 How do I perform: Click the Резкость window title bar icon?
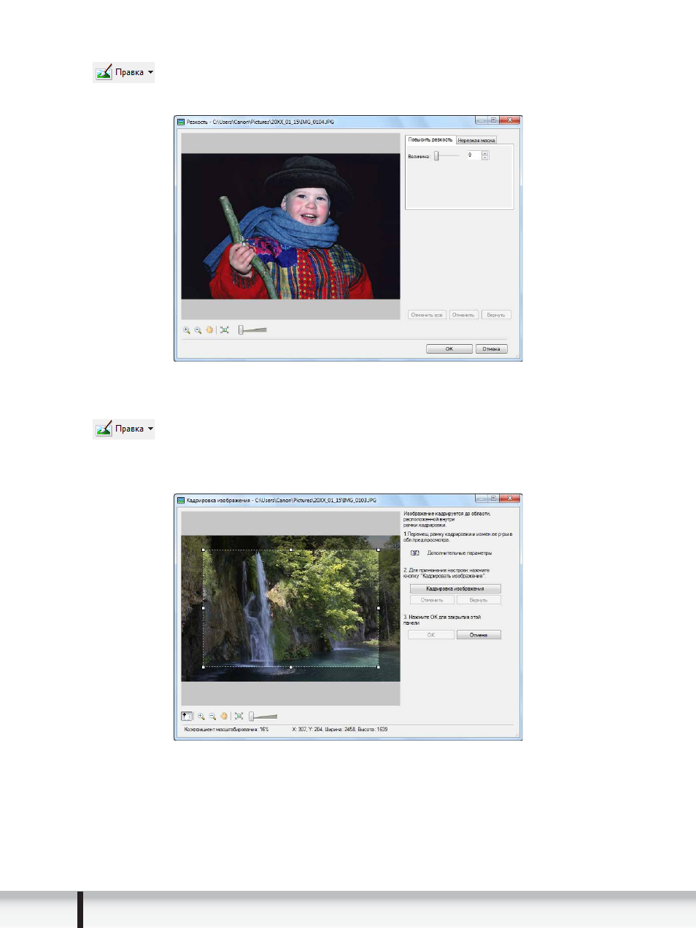coord(181,122)
